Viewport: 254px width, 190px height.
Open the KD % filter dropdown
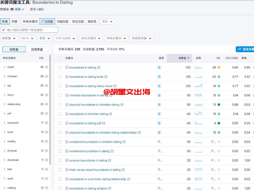(x=28, y=38)
